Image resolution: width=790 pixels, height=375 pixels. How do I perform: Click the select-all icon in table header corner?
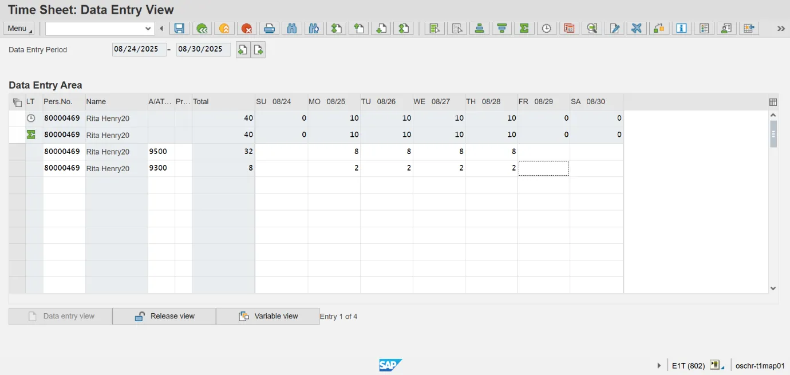(17, 102)
